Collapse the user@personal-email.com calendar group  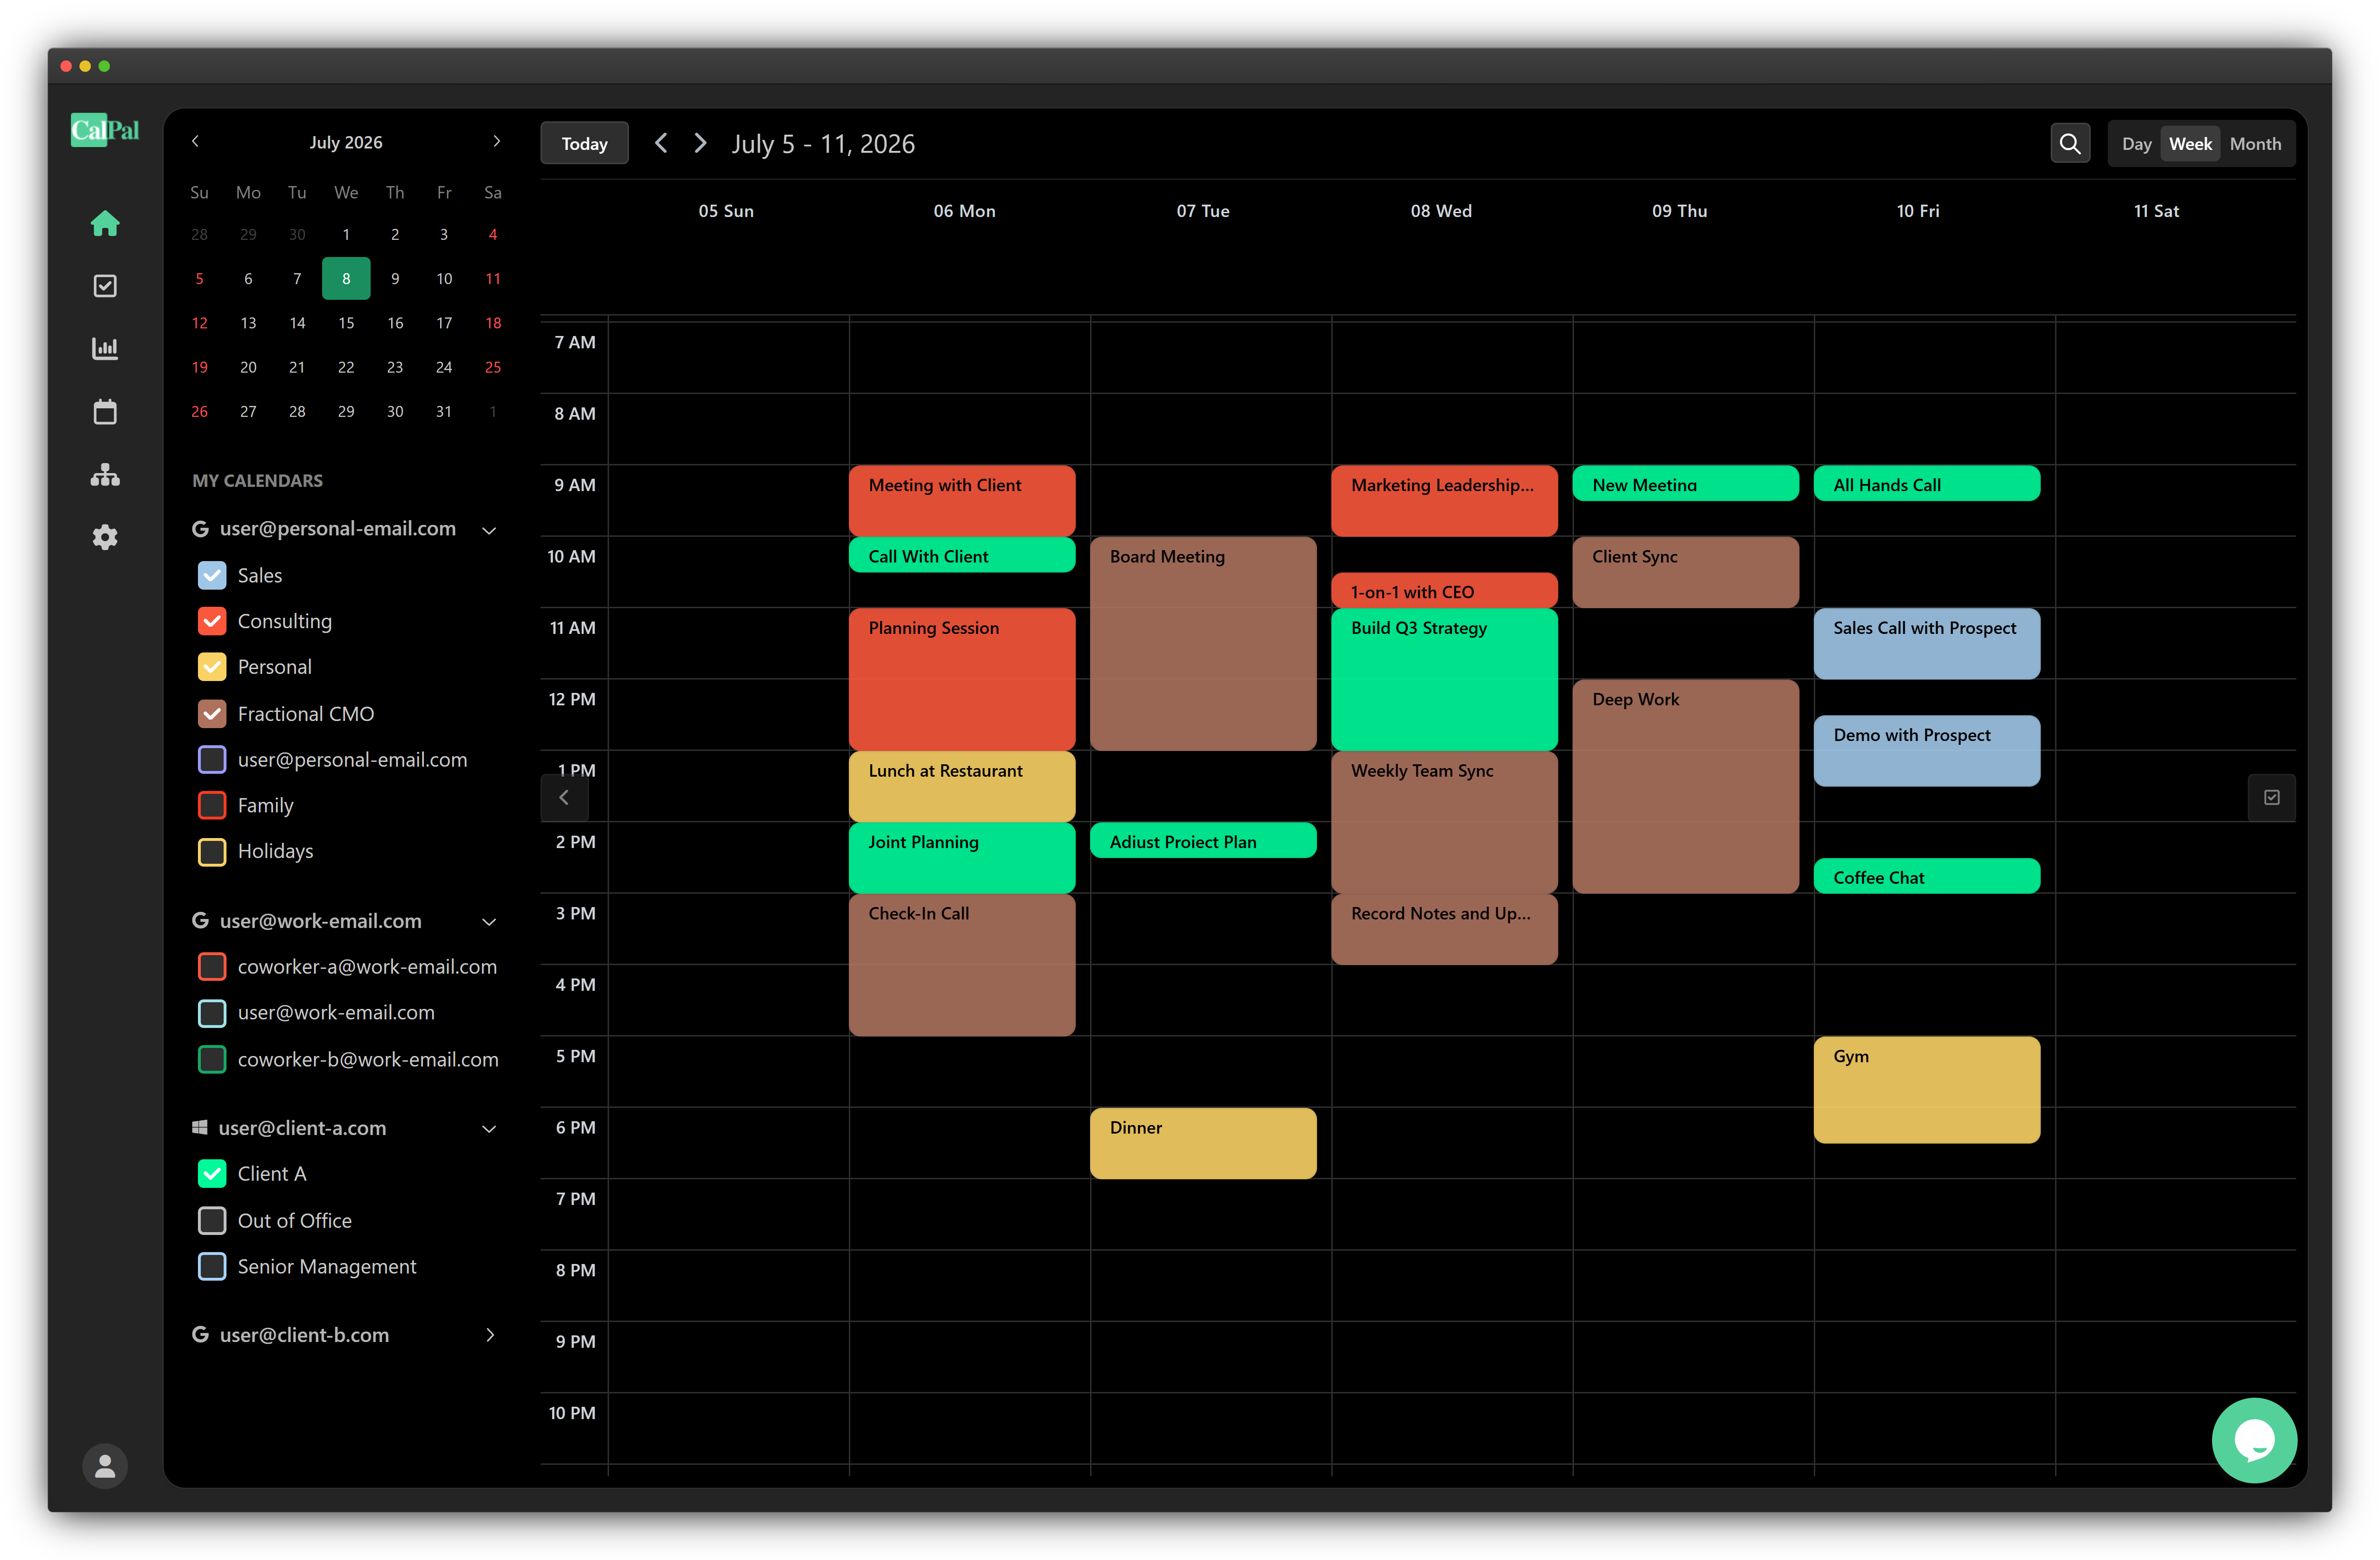click(x=489, y=529)
